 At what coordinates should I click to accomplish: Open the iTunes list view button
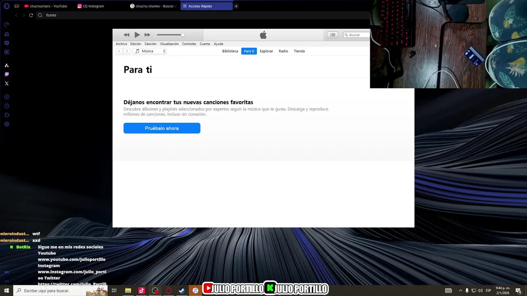coord(333,35)
